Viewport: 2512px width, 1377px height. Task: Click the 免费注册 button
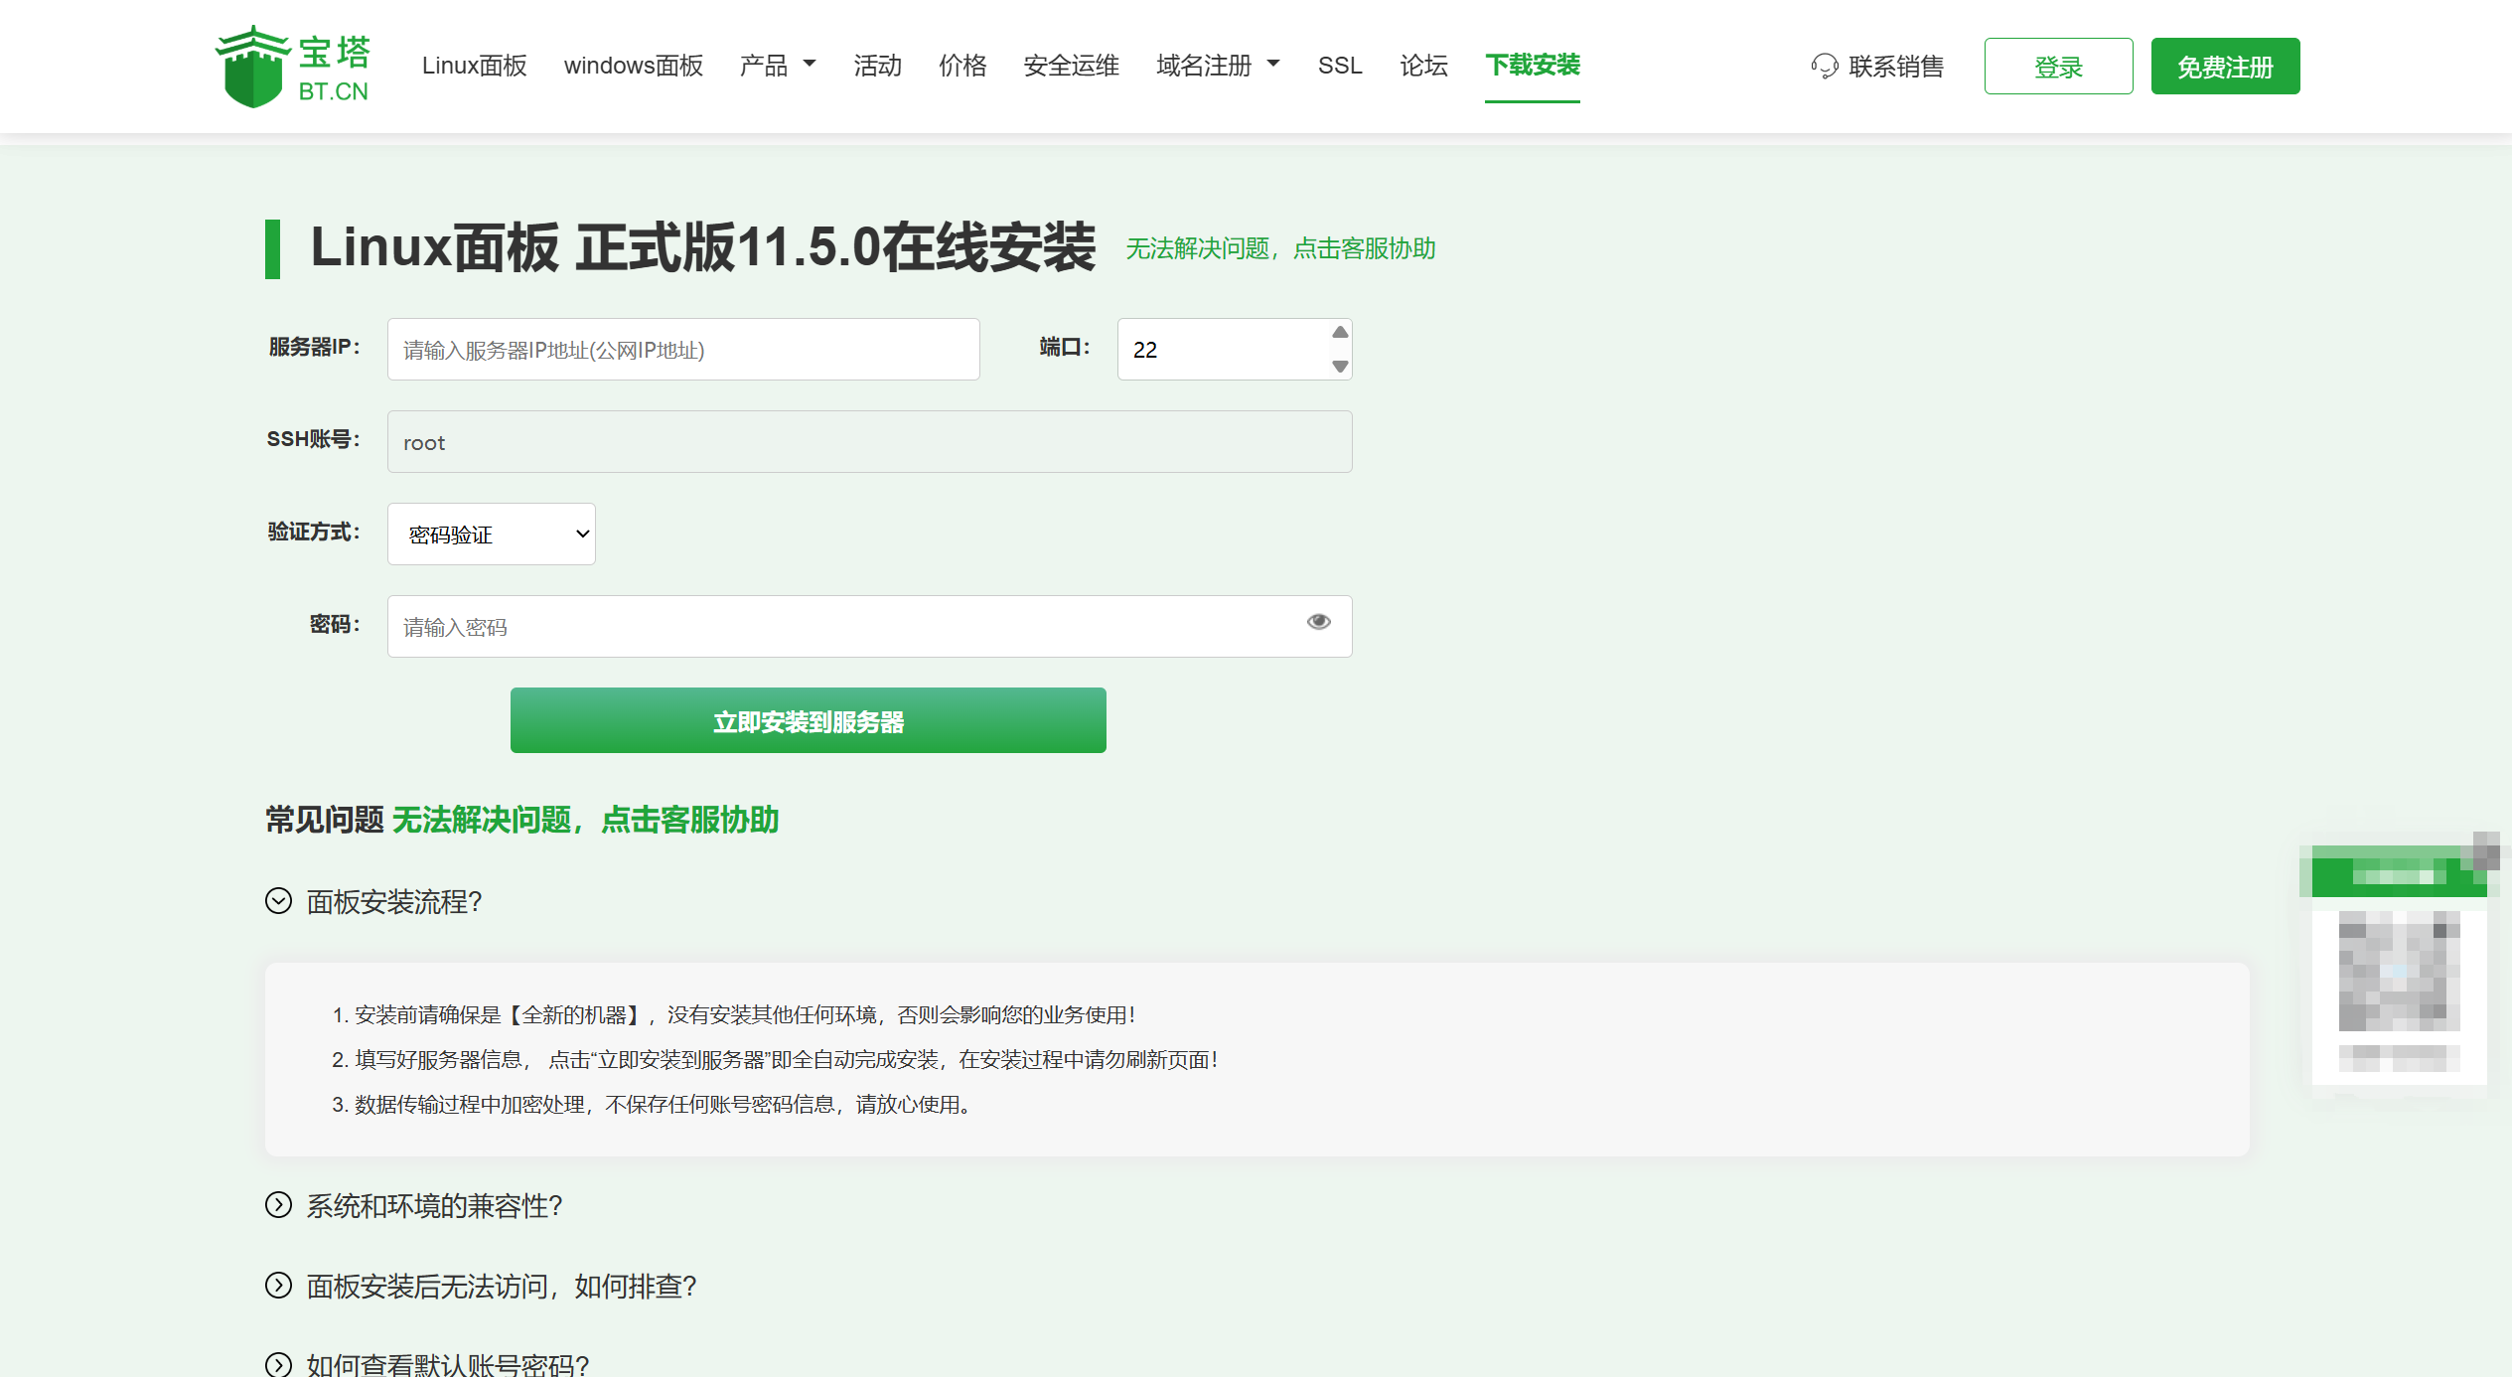(x=2225, y=67)
